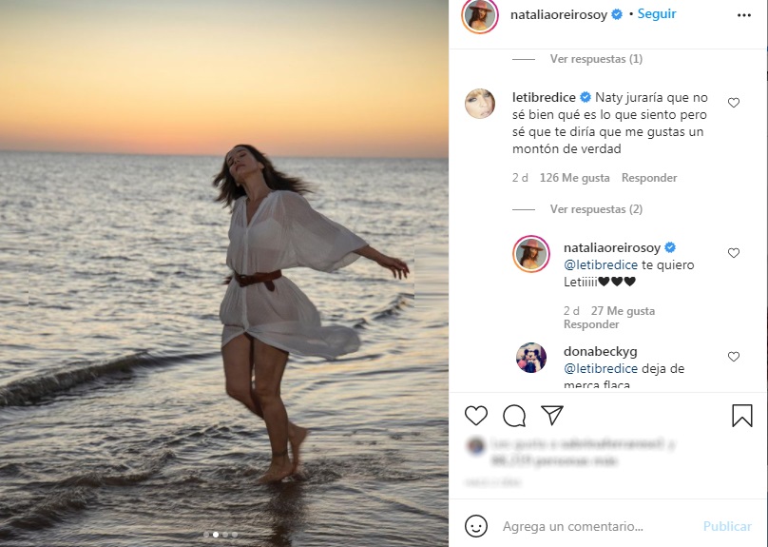
Task: Open nataliaoreirosoy header profile picture
Action: pos(480,15)
